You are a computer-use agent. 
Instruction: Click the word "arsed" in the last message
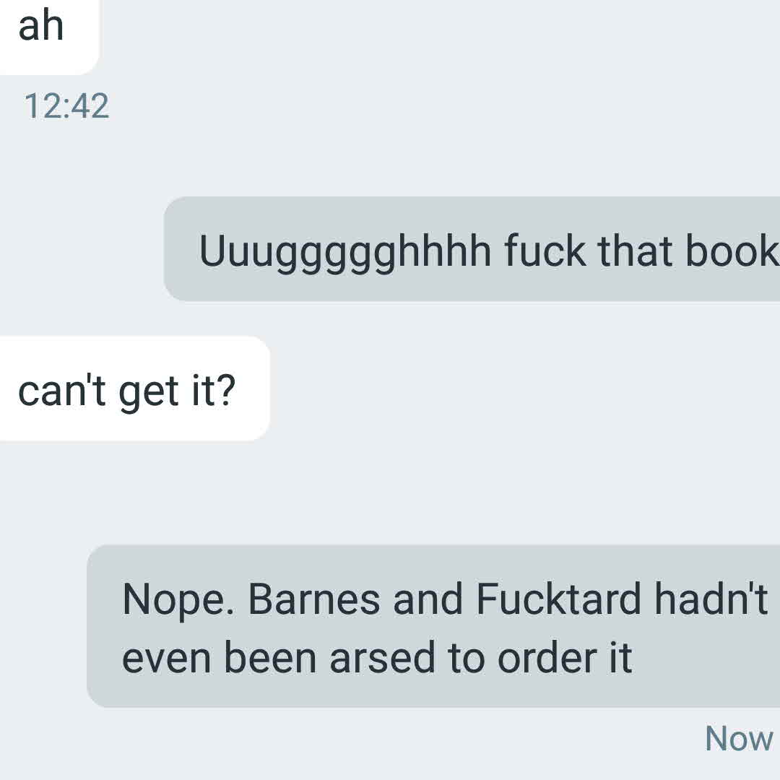(x=383, y=658)
